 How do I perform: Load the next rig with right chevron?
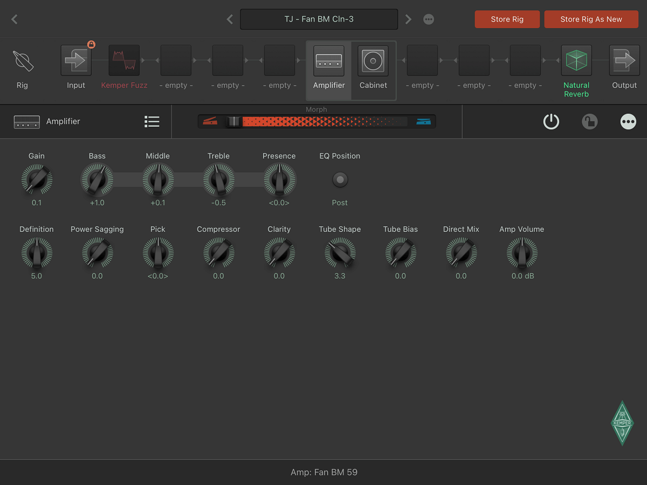(408, 19)
